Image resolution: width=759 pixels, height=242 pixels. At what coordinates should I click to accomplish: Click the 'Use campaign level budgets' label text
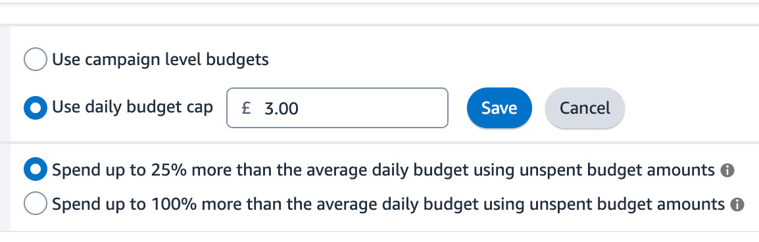pos(160,60)
